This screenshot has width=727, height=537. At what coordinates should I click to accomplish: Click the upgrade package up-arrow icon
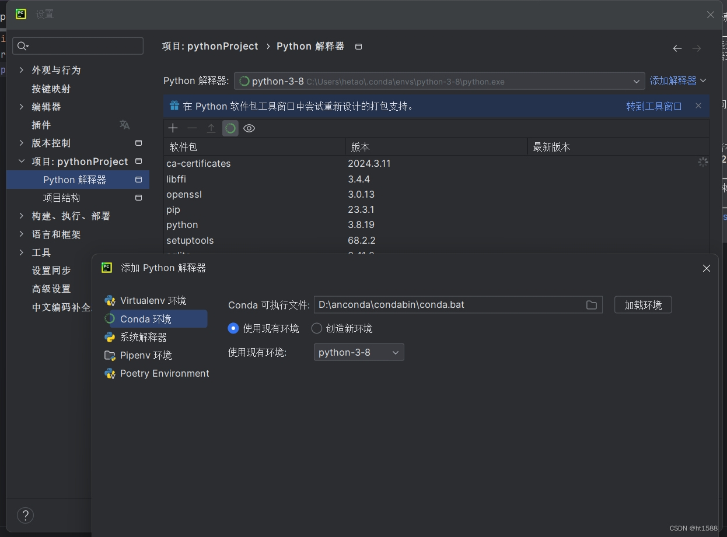(211, 128)
